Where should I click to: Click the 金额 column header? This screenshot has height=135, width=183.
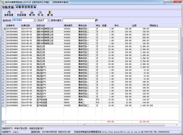pyautogui.click(x=140, y=25)
